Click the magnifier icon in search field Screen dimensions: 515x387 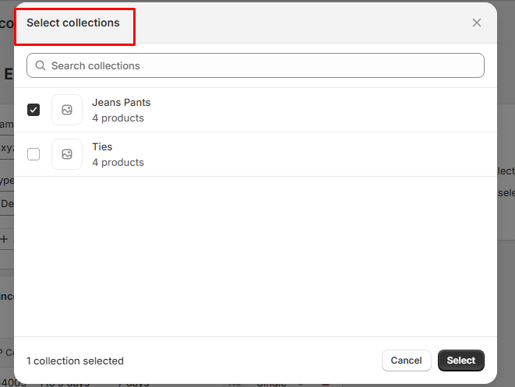(39, 65)
